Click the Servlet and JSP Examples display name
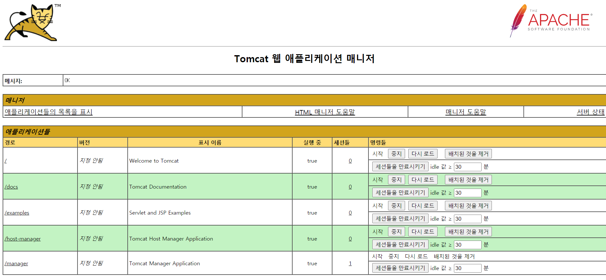The height and width of the screenshot is (280, 606). tap(160, 213)
